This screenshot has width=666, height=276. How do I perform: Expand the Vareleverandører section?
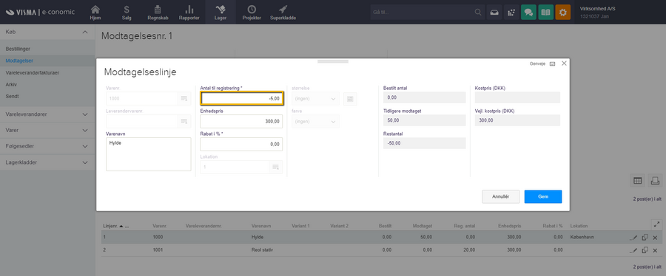coord(85,114)
